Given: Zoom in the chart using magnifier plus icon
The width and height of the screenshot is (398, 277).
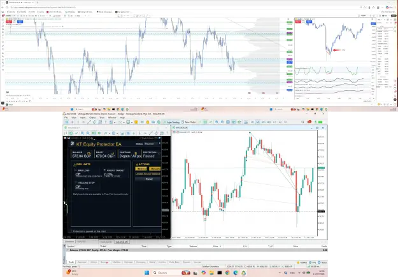Looking at the screenshot, I should pyautogui.click(x=217, y=122).
